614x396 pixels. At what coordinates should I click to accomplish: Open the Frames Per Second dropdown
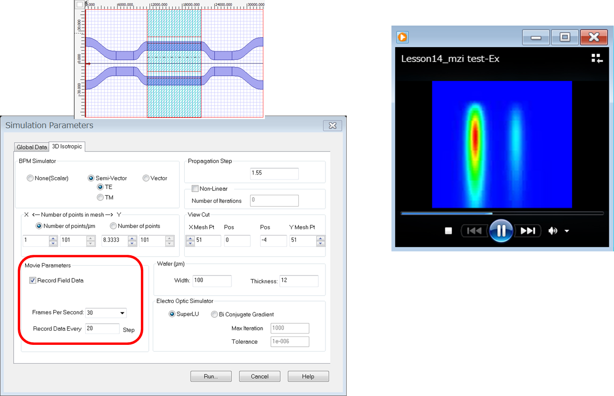coord(122,313)
